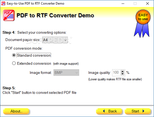Decrease Image quality with down arrow
The width and height of the screenshot is (154, 117).
point(122,74)
